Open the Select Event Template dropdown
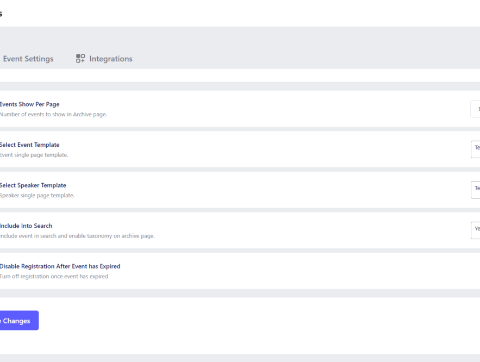This screenshot has width=480, height=362. pyautogui.click(x=476, y=149)
